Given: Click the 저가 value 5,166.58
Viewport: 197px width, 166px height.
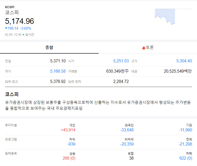Looking at the screenshot, I should pos(58,71).
